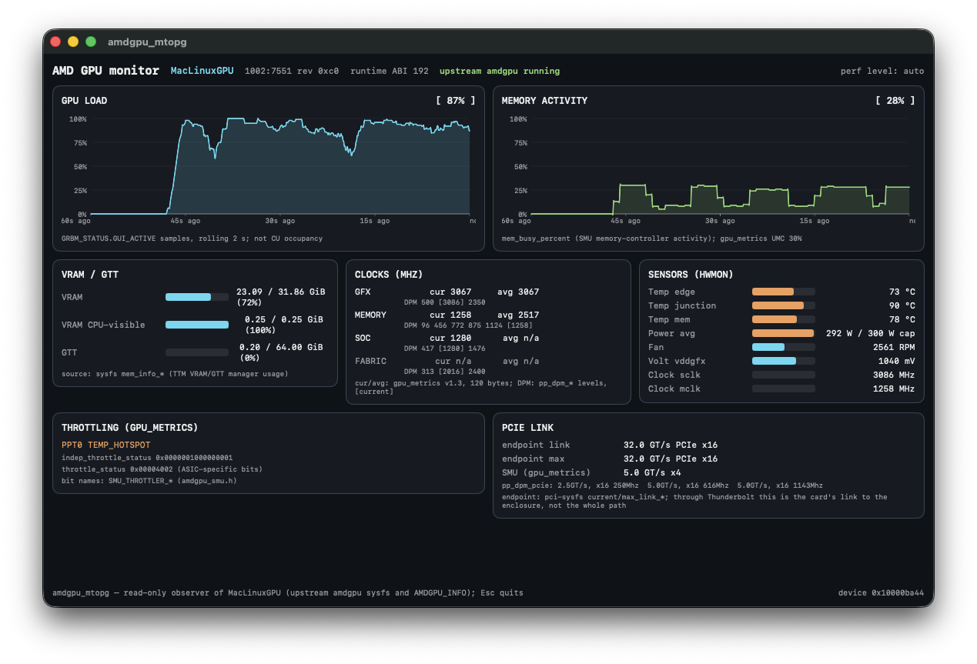Screen dimensions: 977x664
Task: Click the indep_throttle_status hex value line
Action: 147,458
